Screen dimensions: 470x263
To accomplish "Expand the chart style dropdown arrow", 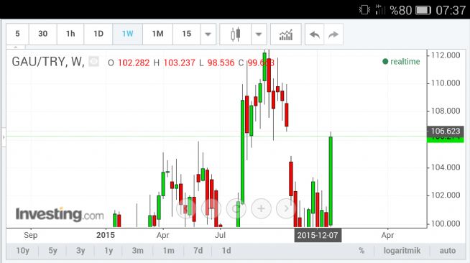I will click(x=259, y=34).
